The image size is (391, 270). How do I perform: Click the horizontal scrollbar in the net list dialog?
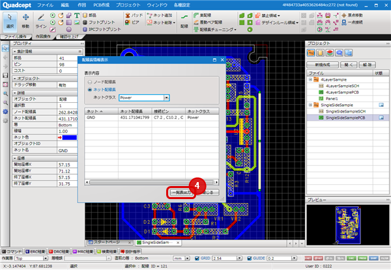pyautogui.click(x=151, y=182)
